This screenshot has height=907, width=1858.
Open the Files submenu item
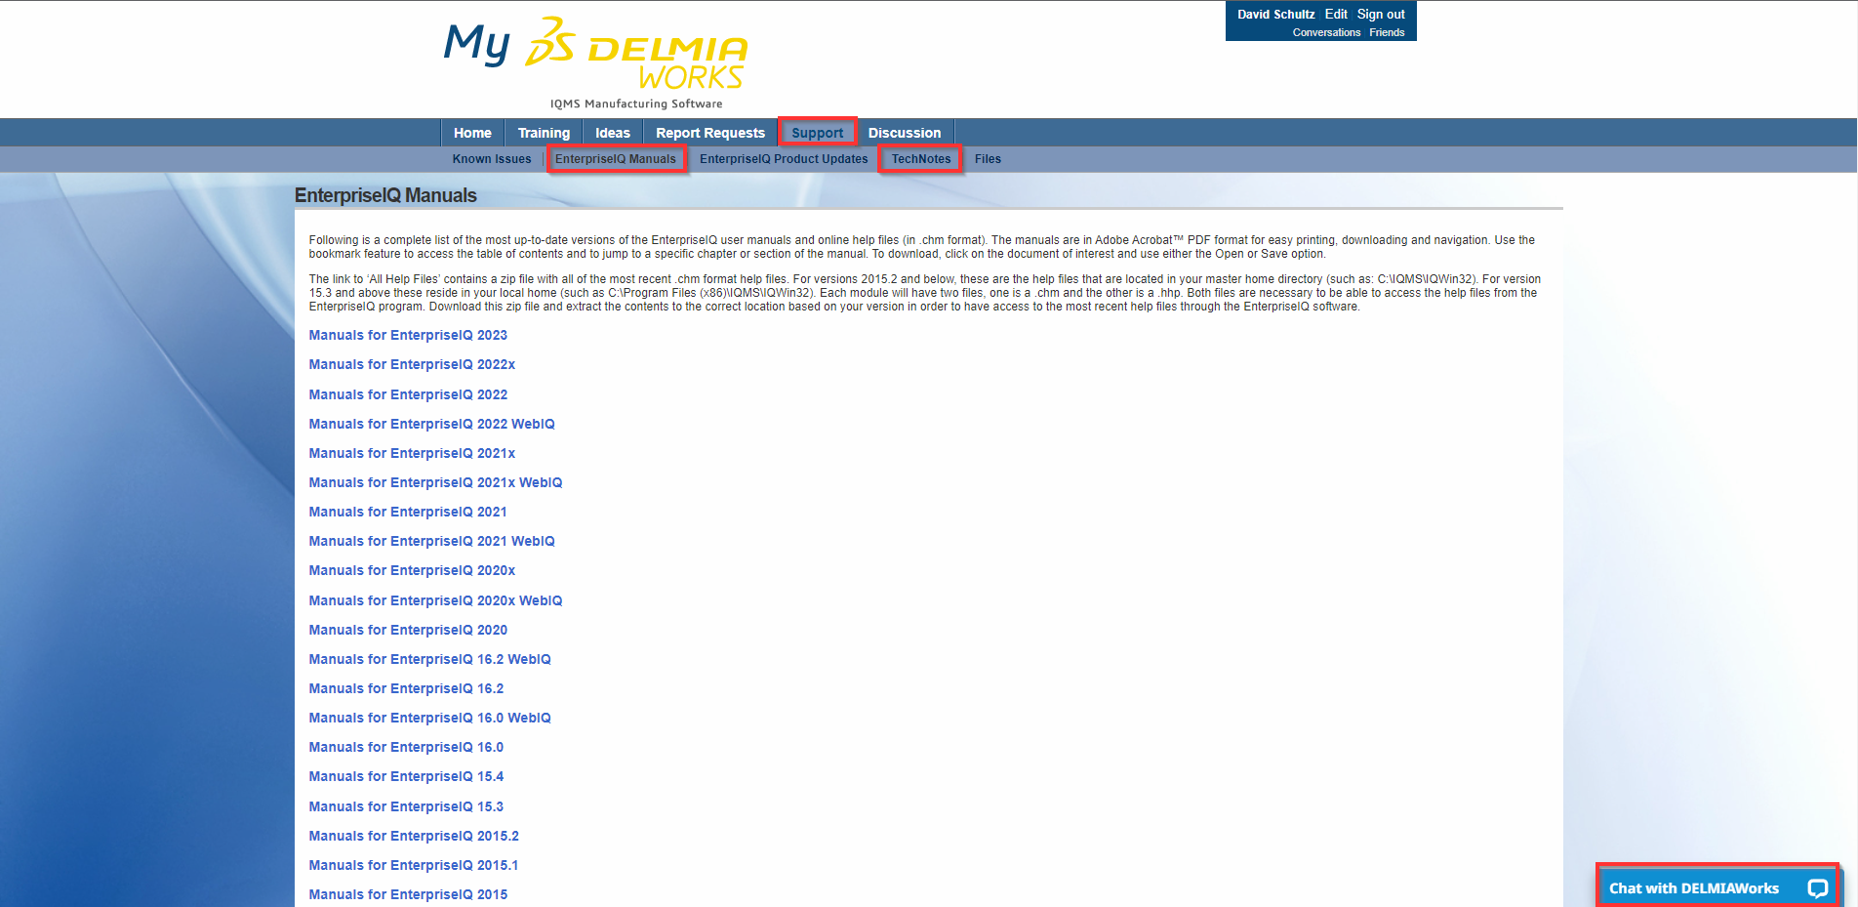point(988,159)
